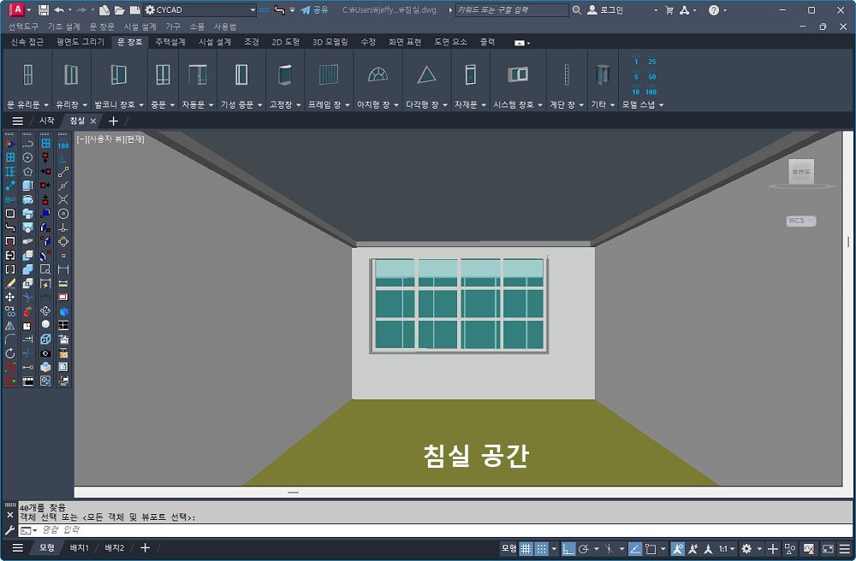
Task: Switch to the 주택설계 ribbon tab
Action: pos(169,42)
